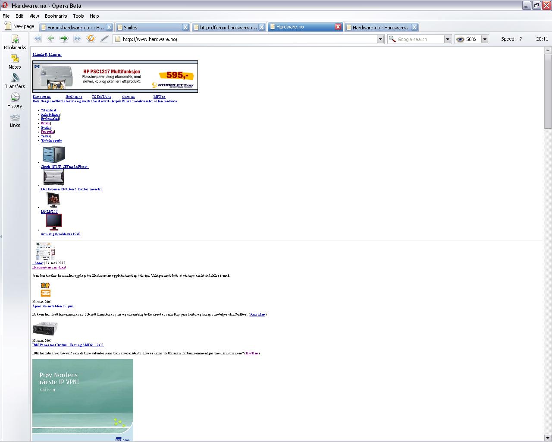Open the Notes panel in the sidebar
This screenshot has width=552, height=442.
(15, 62)
